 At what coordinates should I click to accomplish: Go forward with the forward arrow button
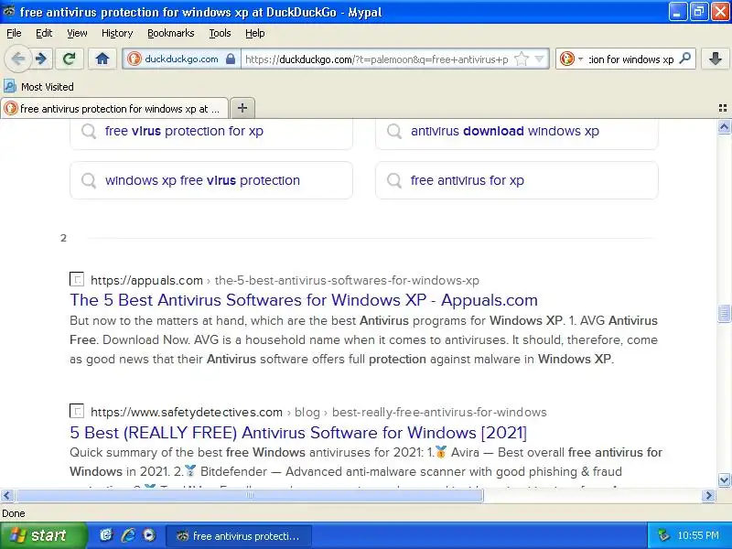pos(41,59)
